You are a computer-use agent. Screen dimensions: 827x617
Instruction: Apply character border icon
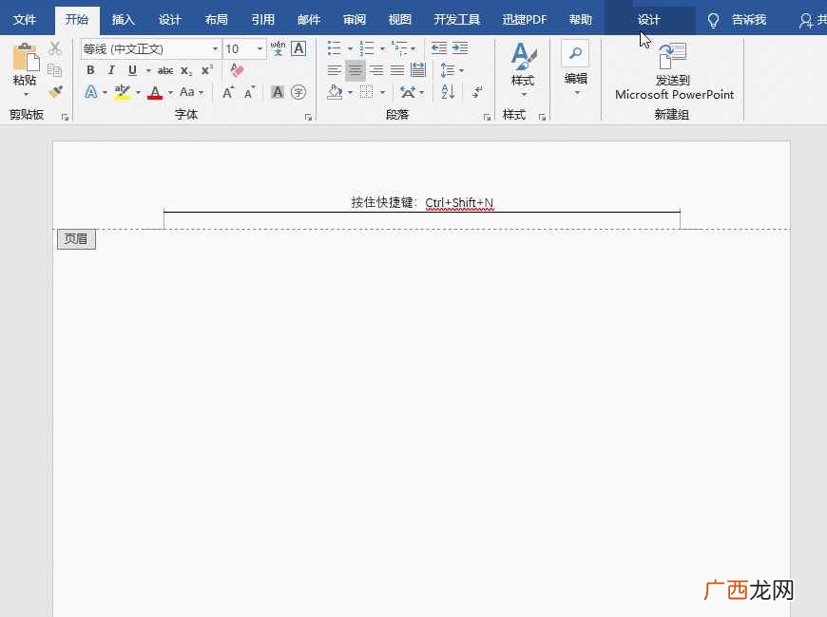(x=298, y=48)
